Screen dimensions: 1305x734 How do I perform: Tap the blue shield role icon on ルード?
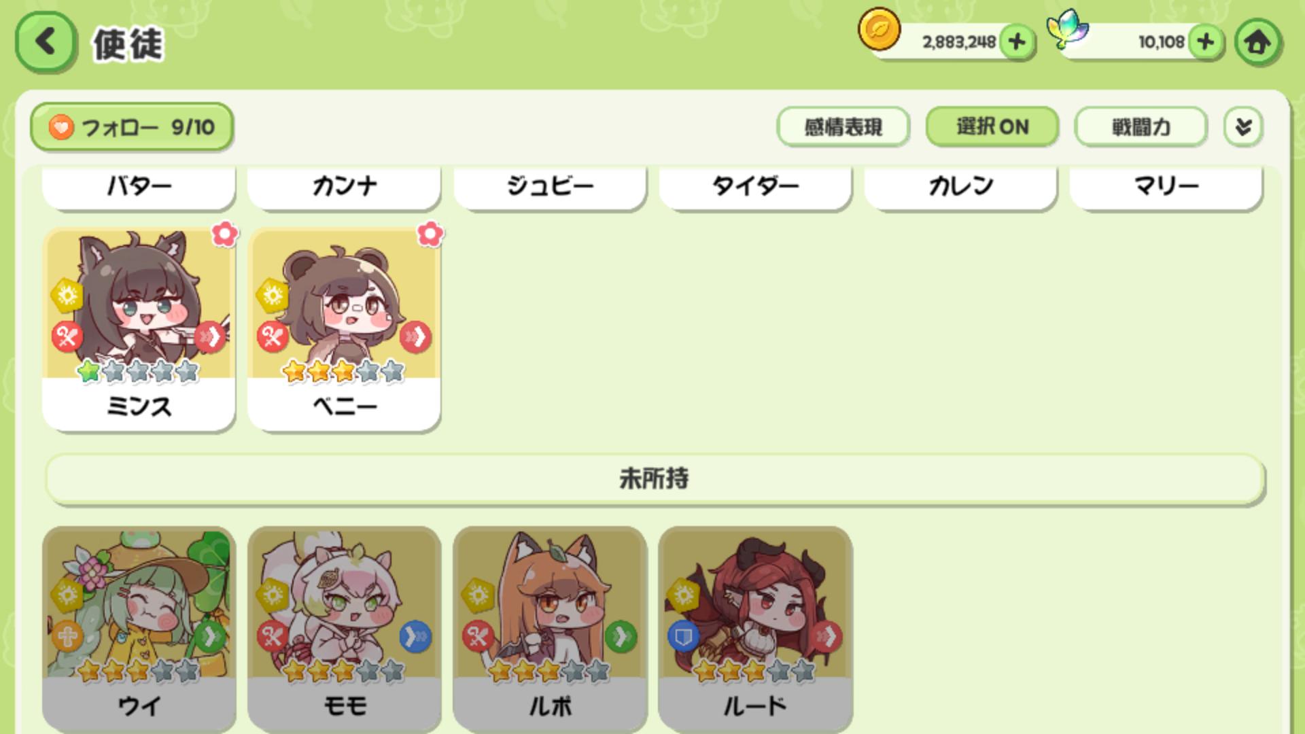click(x=684, y=637)
